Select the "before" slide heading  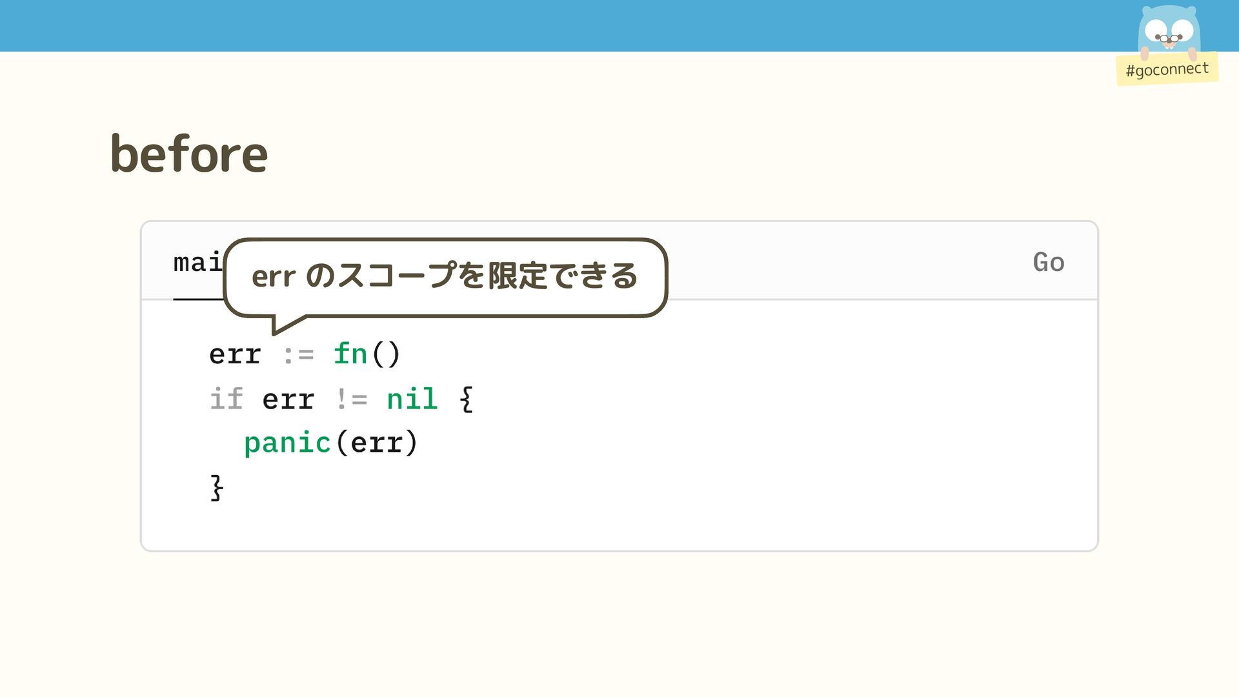189,154
